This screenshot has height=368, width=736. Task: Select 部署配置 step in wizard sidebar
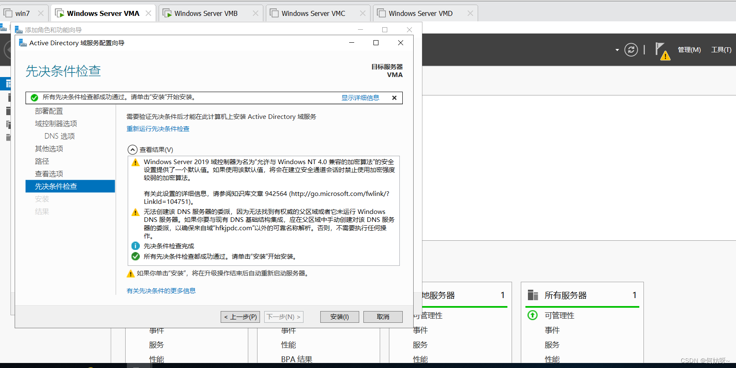click(49, 111)
